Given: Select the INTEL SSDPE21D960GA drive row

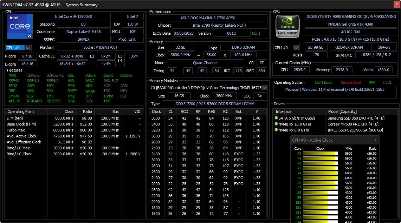Looking at the screenshot, I should pyautogui.click(x=335, y=130).
